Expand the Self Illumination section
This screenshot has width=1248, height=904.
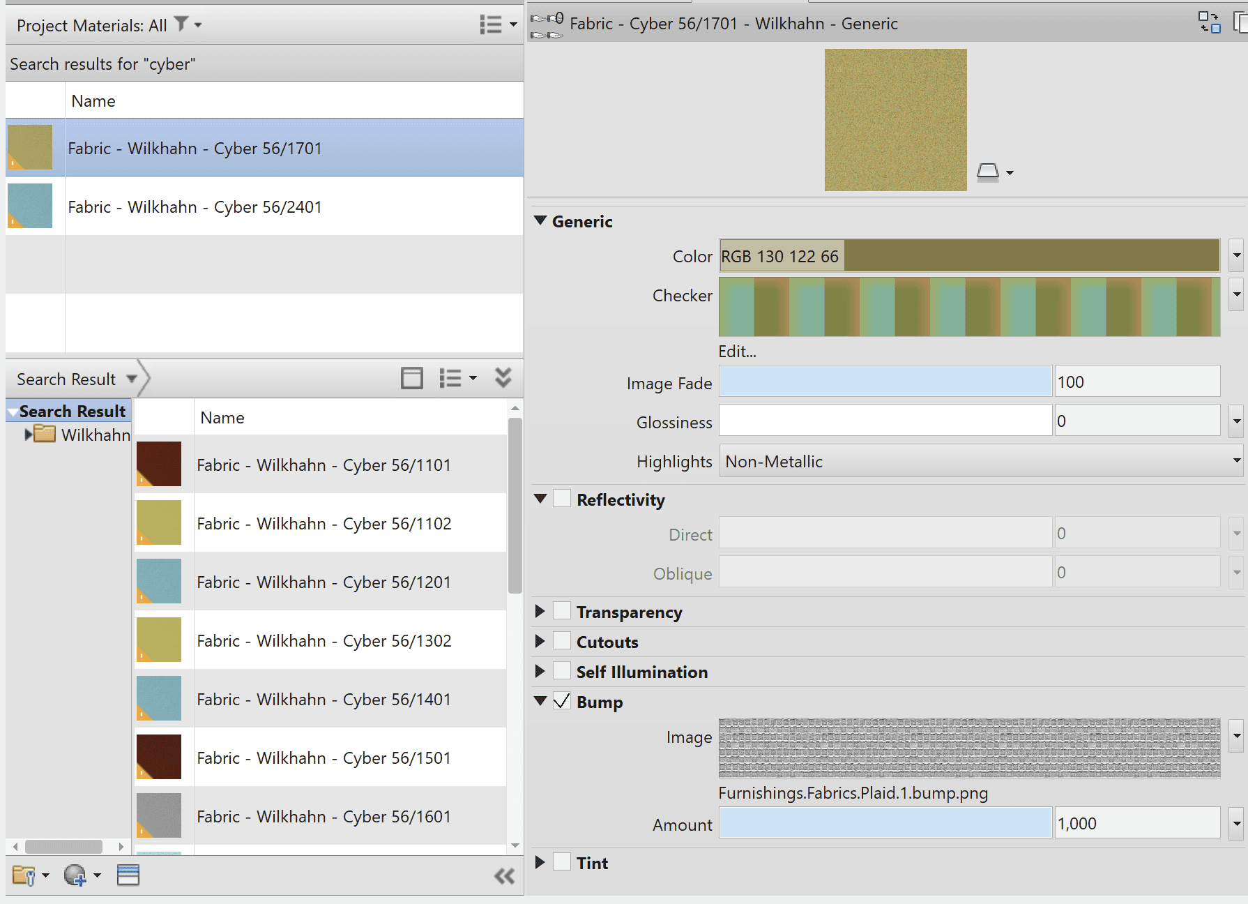click(x=540, y=671)
